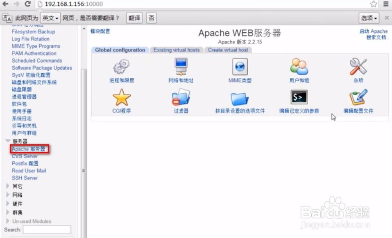Open 进程管理器 link
392x238 pixels.
24,97
